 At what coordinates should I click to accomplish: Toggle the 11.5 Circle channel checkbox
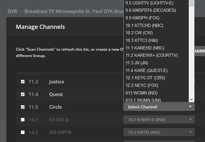(23, 107)
